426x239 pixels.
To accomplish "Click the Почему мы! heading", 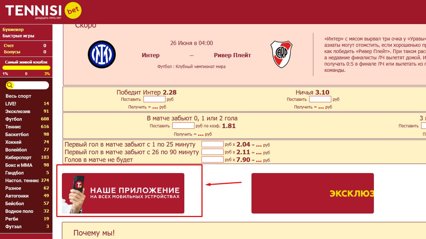I will tap(94, 233).
